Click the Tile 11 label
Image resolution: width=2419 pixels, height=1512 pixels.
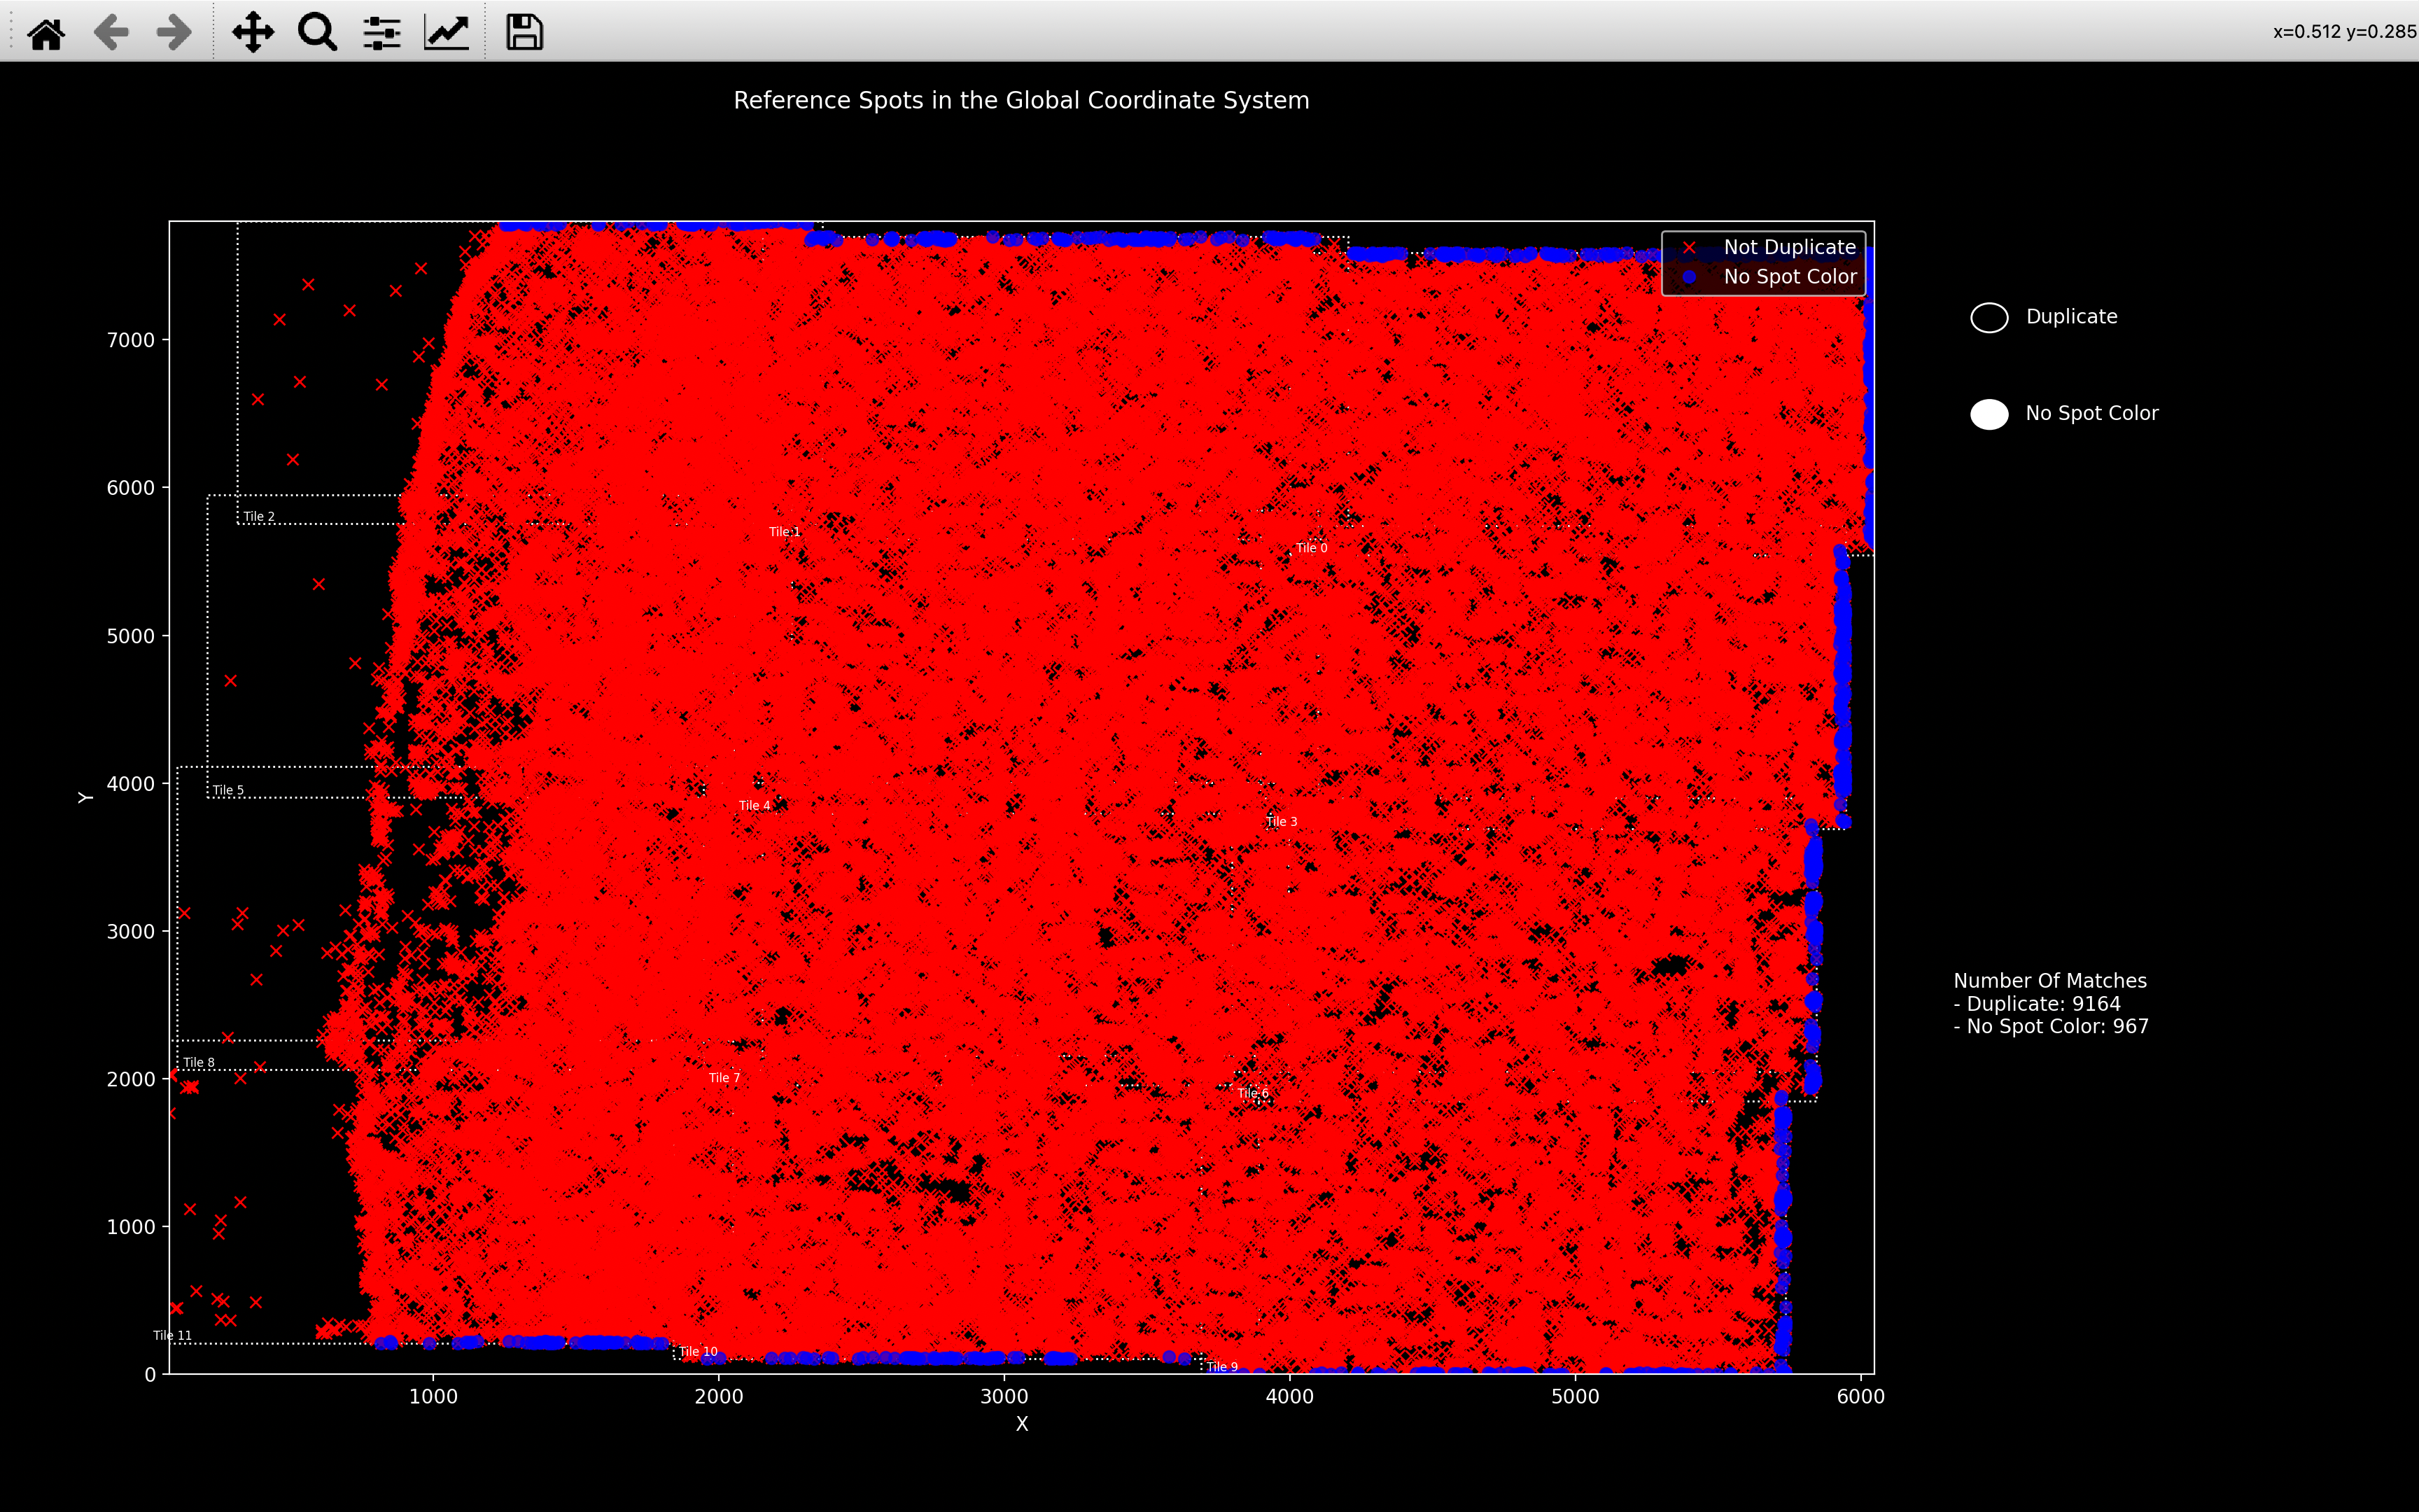pos(172,1335)
